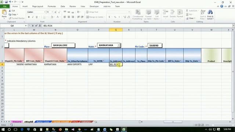Screen dimensions: 235x132
Task: Increase the decimal places
Action: pyautogui.click(x=125, y=17)
